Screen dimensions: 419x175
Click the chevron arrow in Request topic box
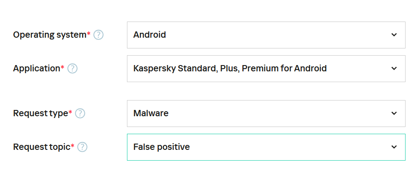[x=394, y=147]
